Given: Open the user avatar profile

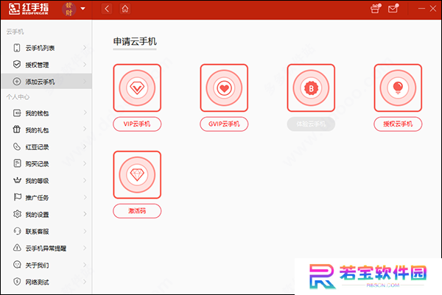Looking at the screenshot, I should (69, 9).
